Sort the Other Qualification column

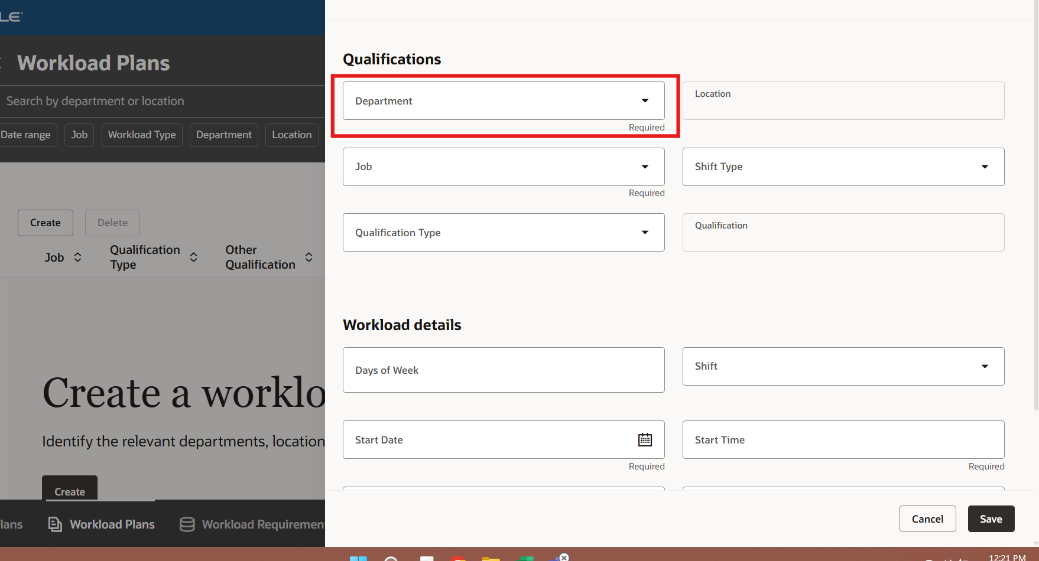pyautogui.click(x=309, y=257)
